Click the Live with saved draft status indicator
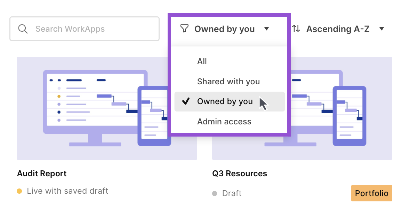The width and height of the screenshot is (402, 216). (67, 191)
